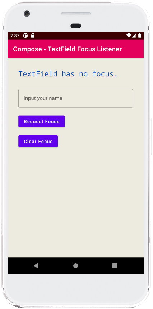Tap the battery icon in status bar

(x=140, y=36)
